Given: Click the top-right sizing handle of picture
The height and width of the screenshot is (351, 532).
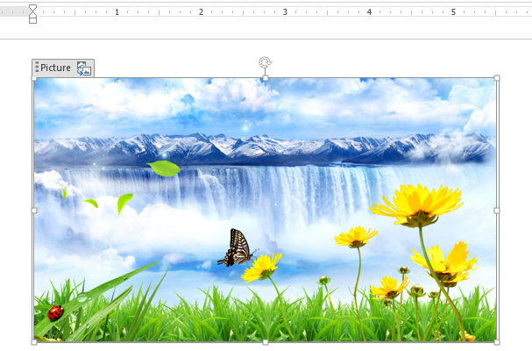Looking at the screenshot, I should pyautogui.click(x=497, y=78).
